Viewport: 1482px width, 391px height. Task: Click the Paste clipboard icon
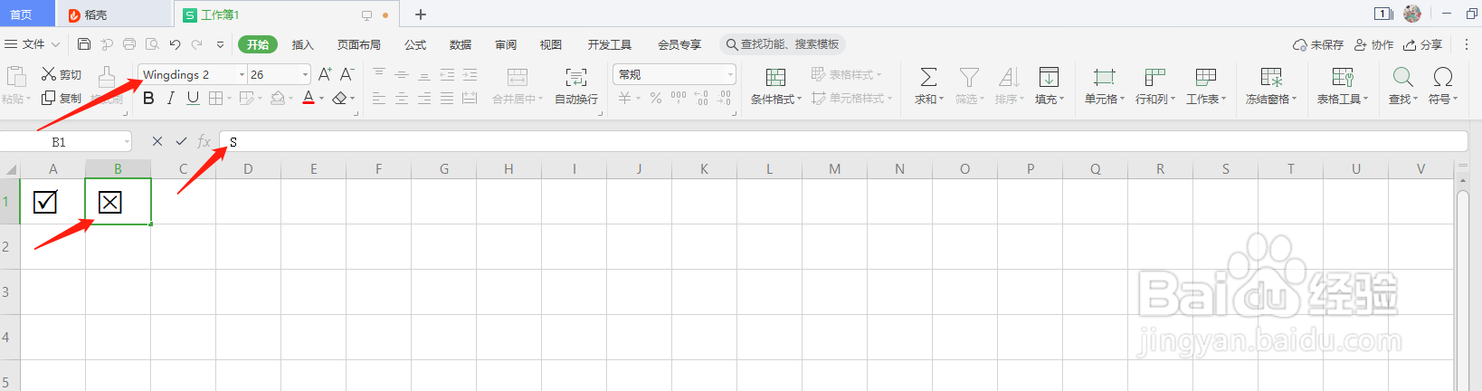[15, 76]
